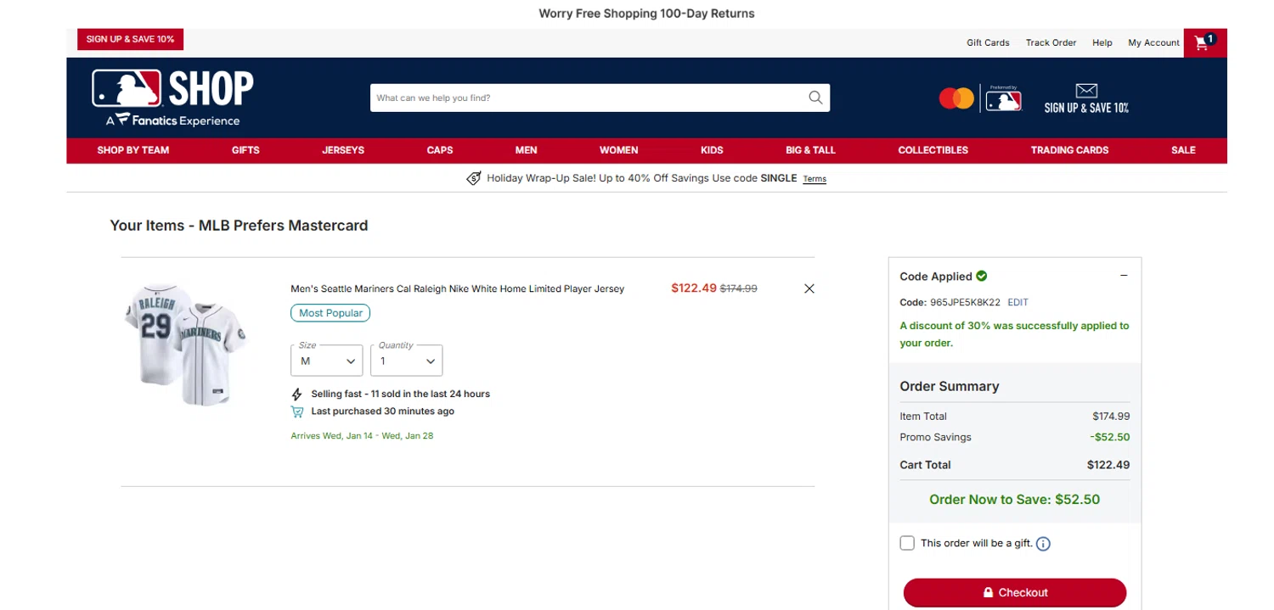Click the Sign Up & Save 10% header text

[x=1086, y=108]
